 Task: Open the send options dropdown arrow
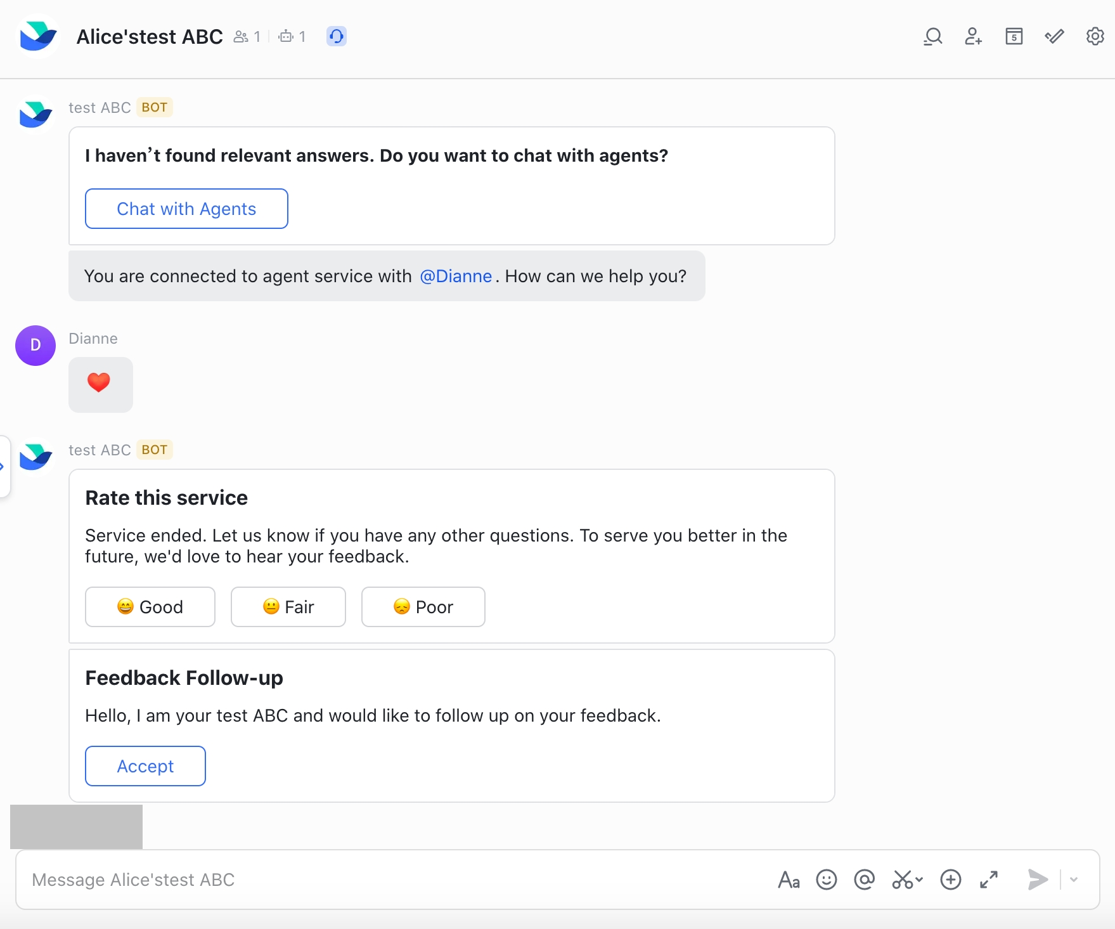[x=1074, y=880]
